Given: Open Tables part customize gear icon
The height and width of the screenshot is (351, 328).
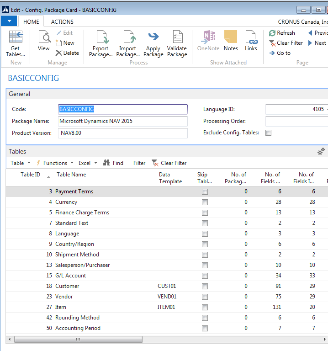Looking at the screenshot, I should point(321,152).
